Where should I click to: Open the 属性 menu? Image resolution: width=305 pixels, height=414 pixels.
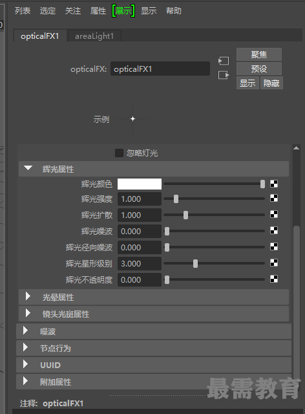pyautogui.click(x=98, y=11)
